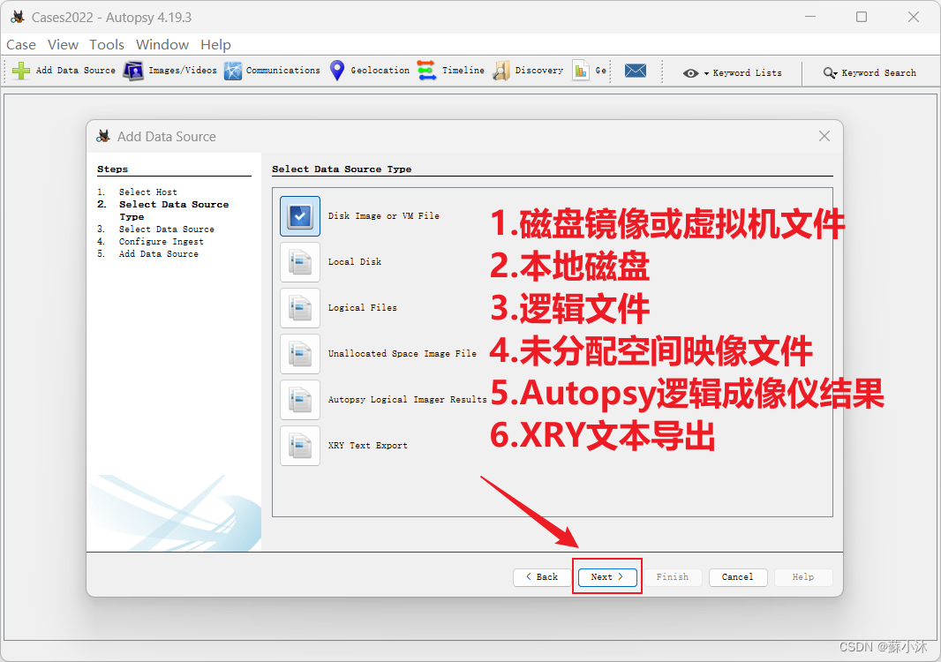Click the Cancel button in wizard
This screenshot has height=662, width=941.
(738, 576)
